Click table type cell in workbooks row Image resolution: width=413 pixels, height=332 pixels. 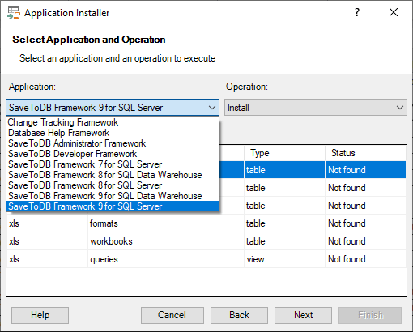[284, 241]
